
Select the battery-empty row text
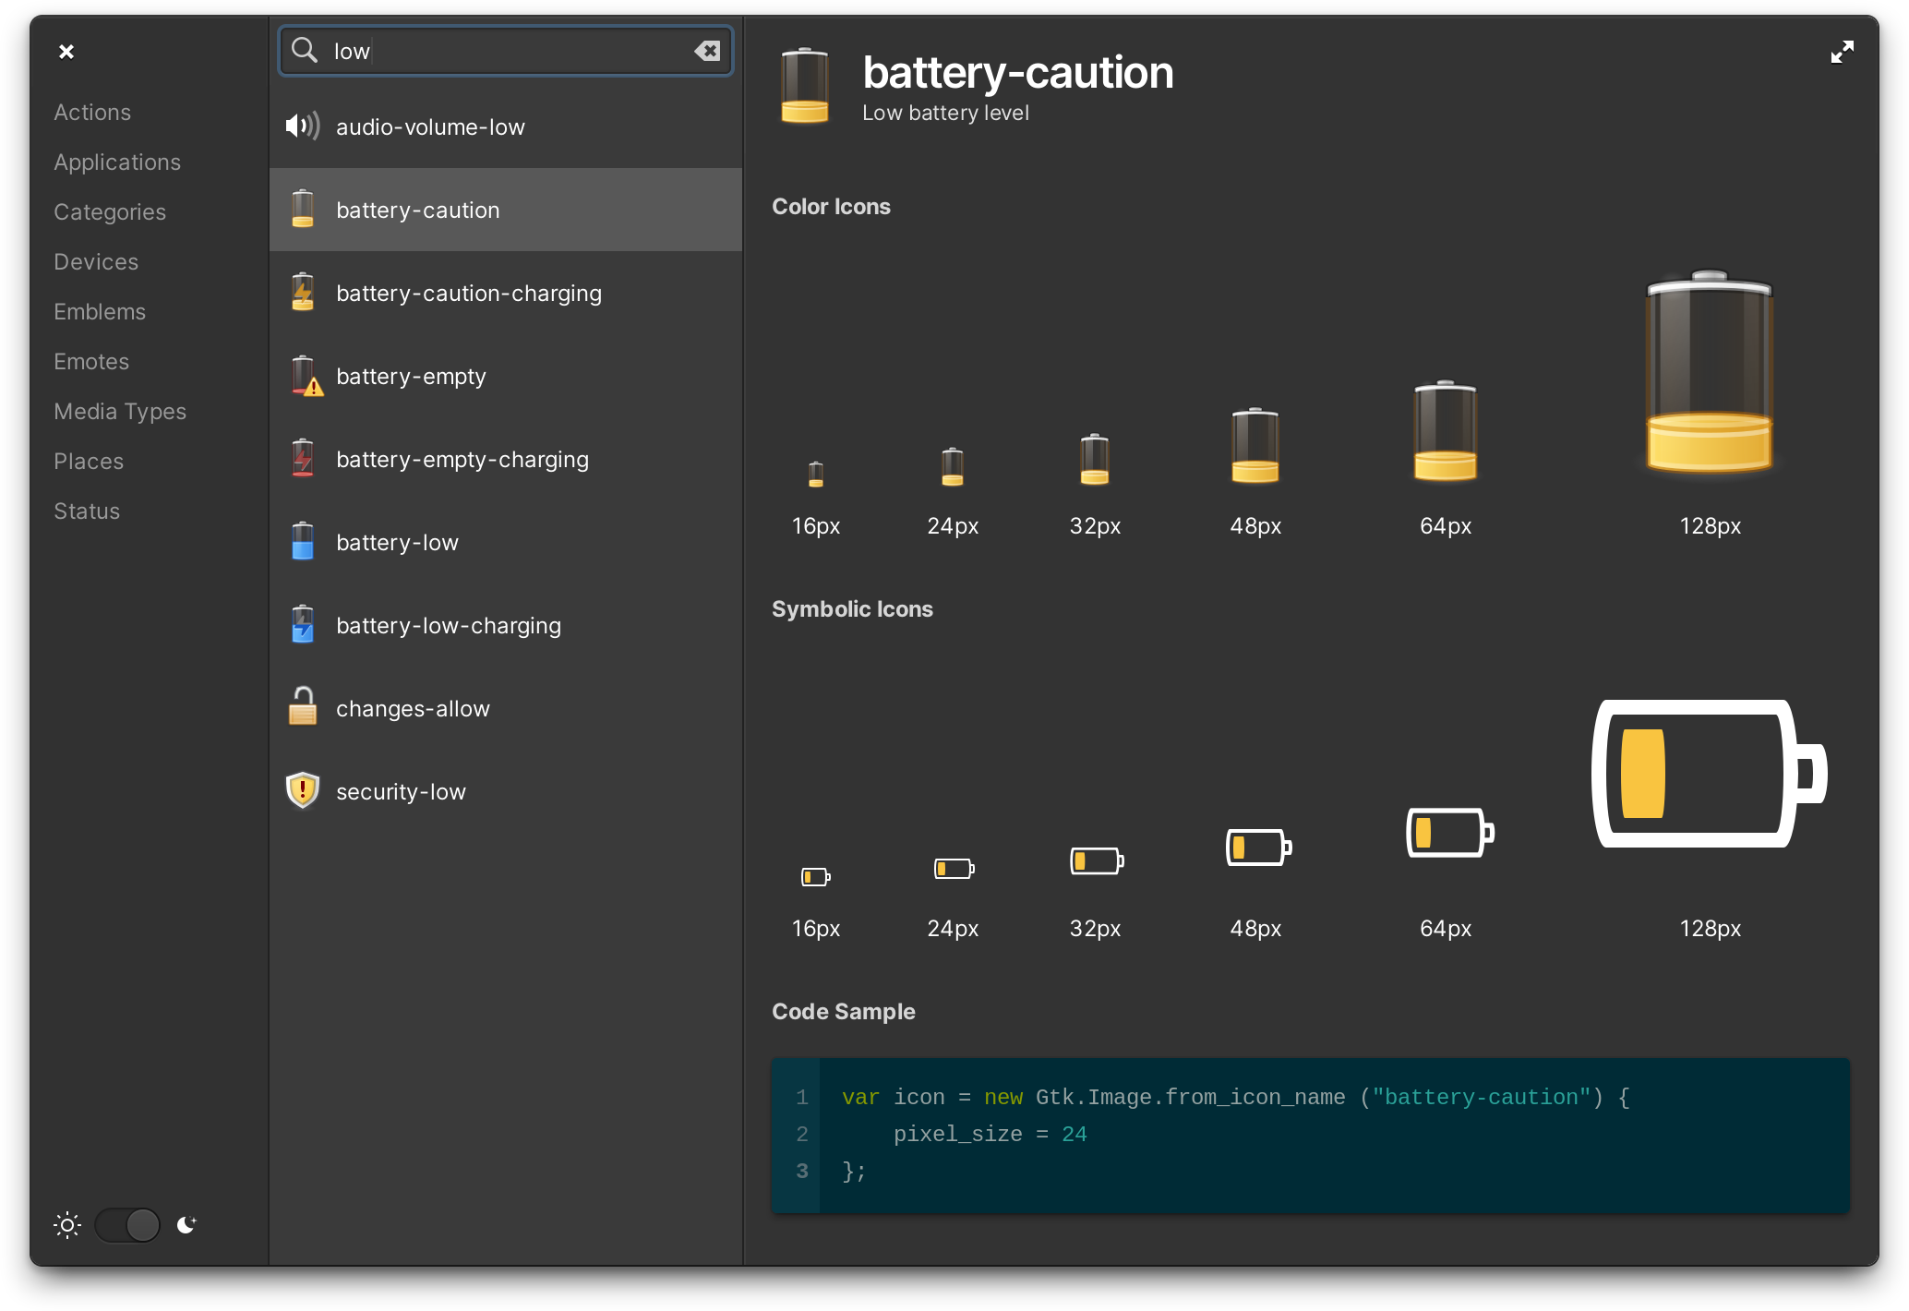[x=411, y=377]
